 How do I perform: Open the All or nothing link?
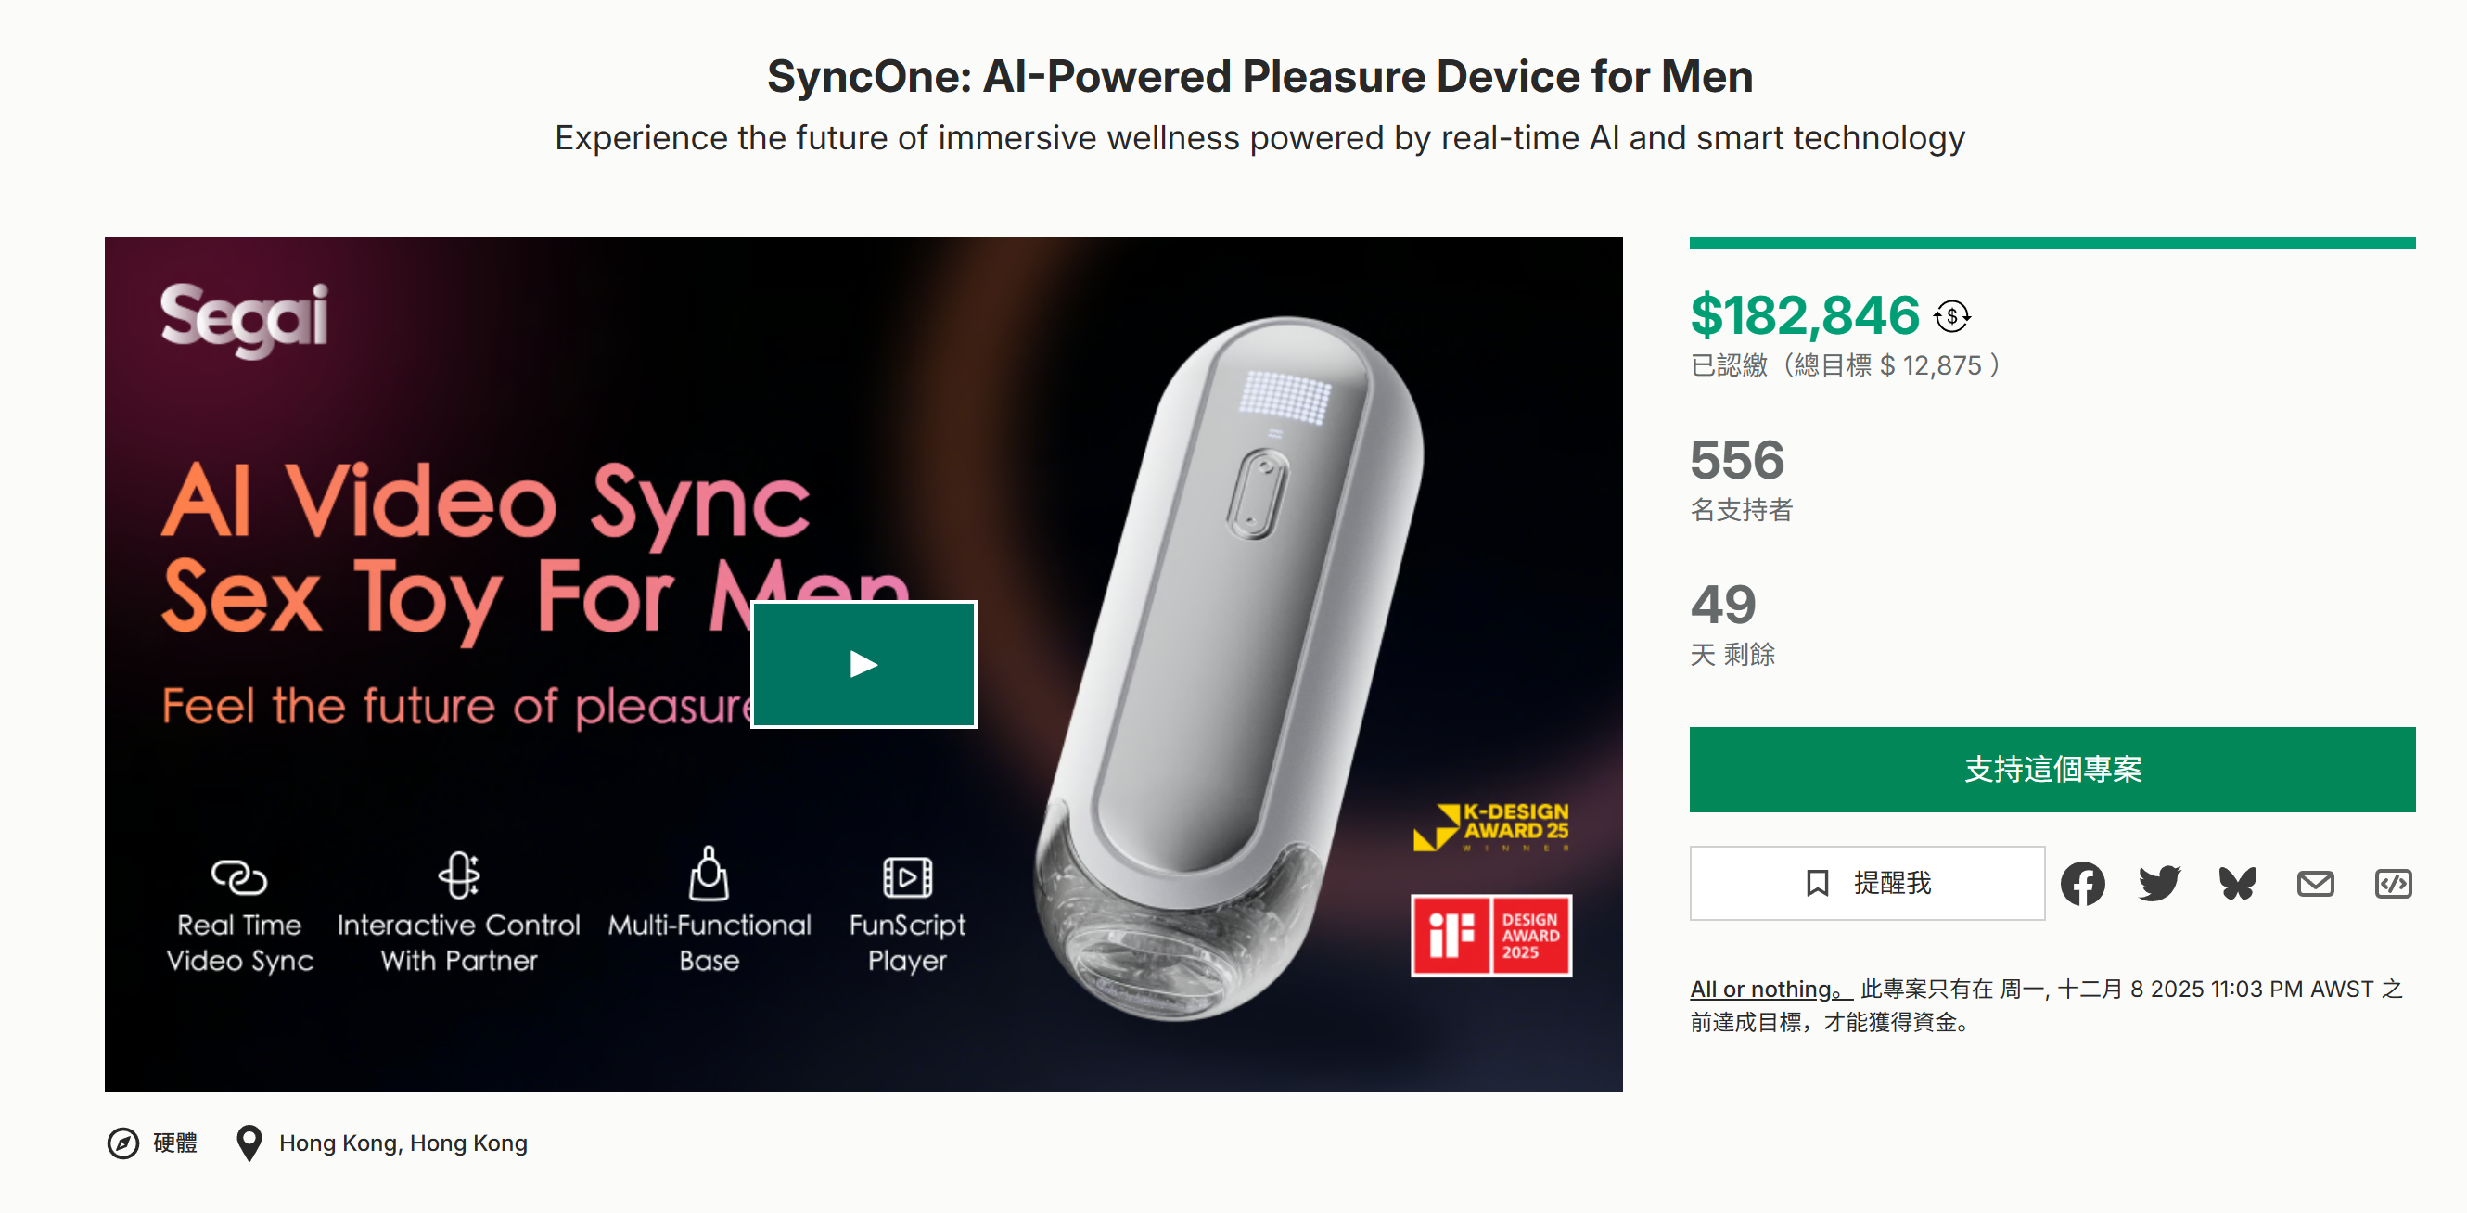point(1770,989)
